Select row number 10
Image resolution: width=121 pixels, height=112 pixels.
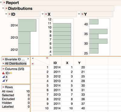click(x=47, y=108)
